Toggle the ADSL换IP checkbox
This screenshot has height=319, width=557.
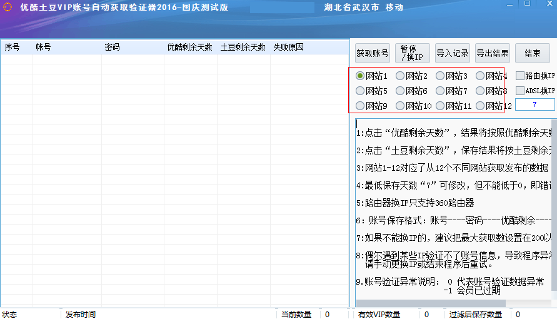tap(520, 91)
